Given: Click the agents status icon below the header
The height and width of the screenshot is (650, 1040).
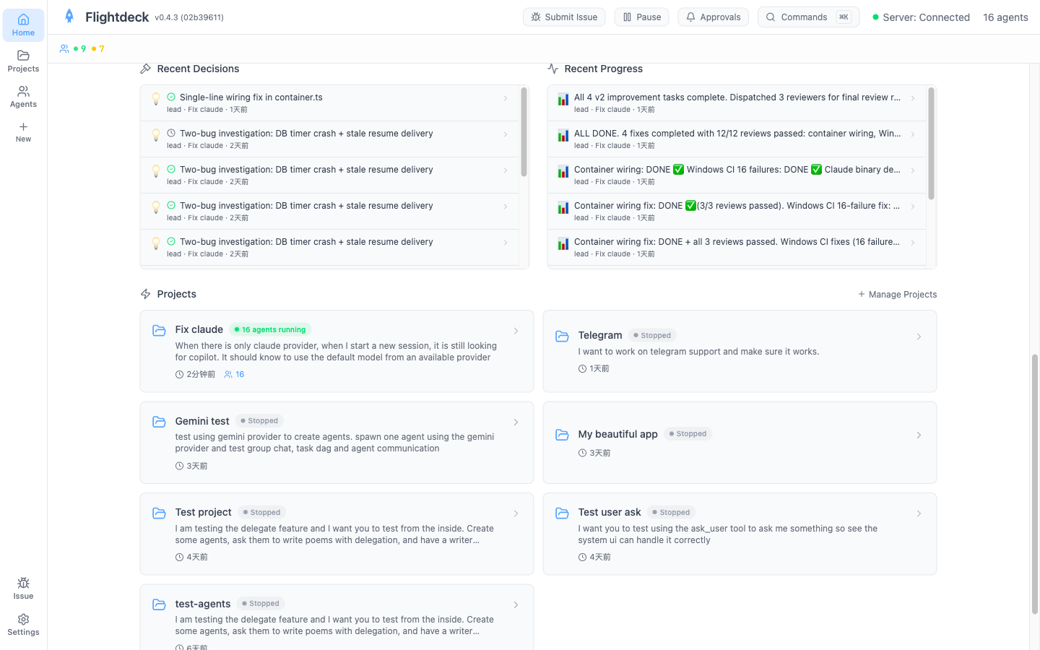Looking at the screenshot, I should (x=64, y=48).
